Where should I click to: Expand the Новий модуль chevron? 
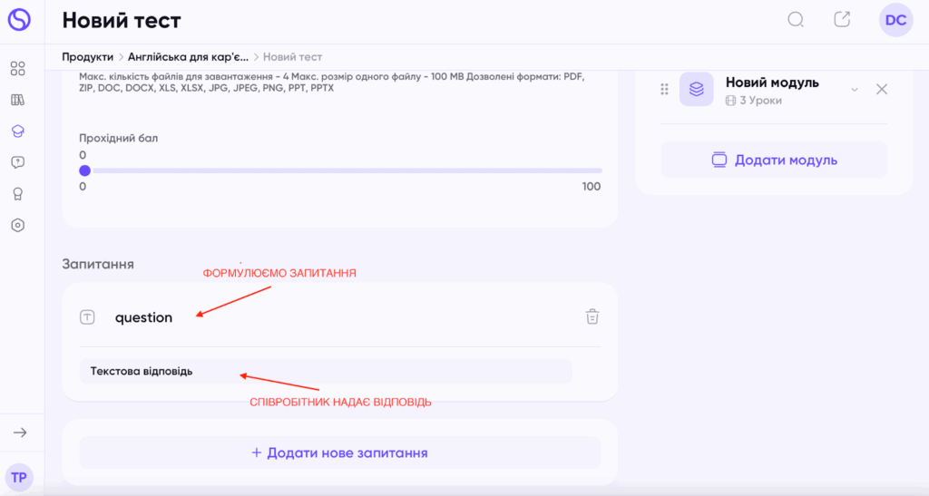pyautogui.click(x=855, y=90)
